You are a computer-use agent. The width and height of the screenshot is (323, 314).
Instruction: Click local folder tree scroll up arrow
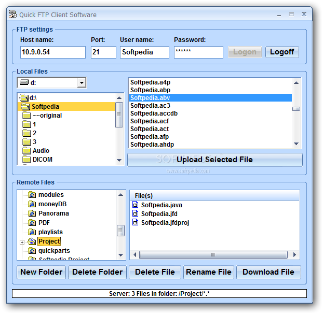click(x=119, y=98)
